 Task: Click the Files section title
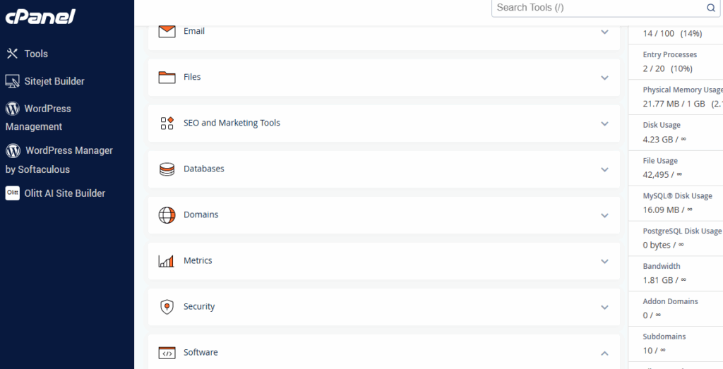pyautogui.click(x=192, y=77)
